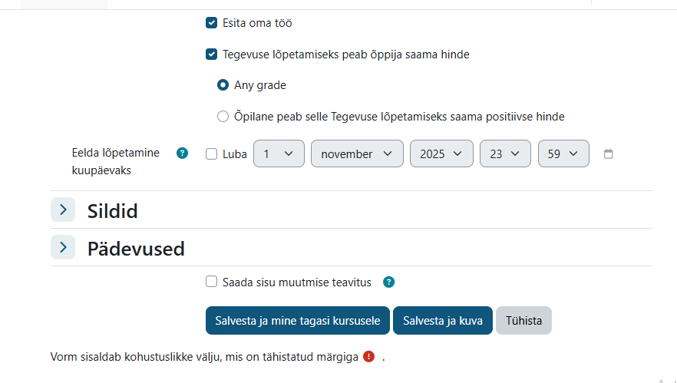Select the Any grade radio option
Viewport: 677px width, 383px height.
pos(223,85)
